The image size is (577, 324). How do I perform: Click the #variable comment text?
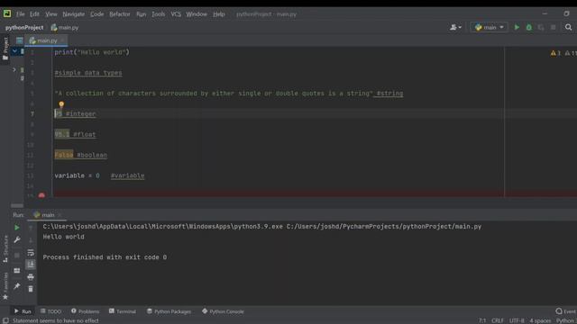[x=127, y=175]
